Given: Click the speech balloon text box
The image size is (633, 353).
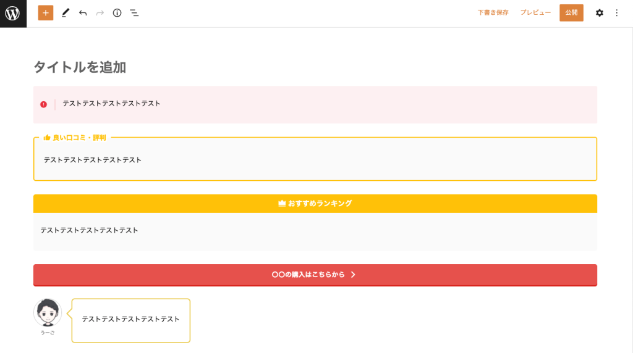Looking at the screenshot, I should pyautogui.click(x=131, y=321).
